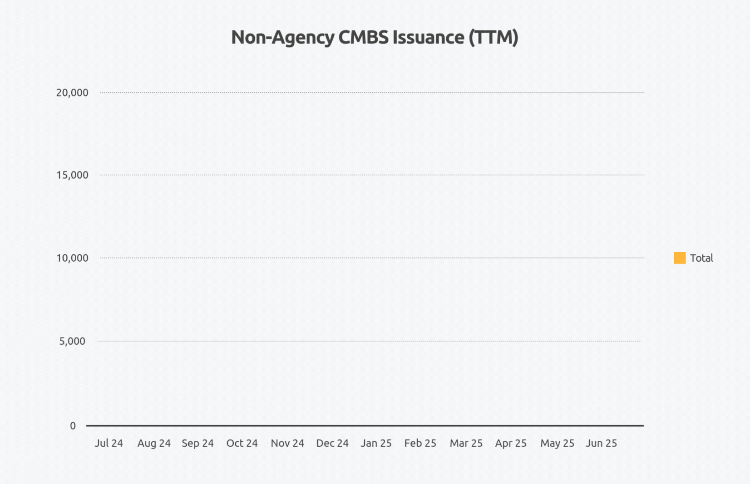Select the 15,000 y-axis label

click(x=72, y=175)
